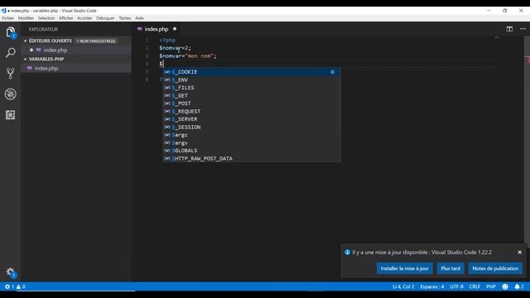Close the update notification
The height and width of the screenshot is (298, 530).
519,252
